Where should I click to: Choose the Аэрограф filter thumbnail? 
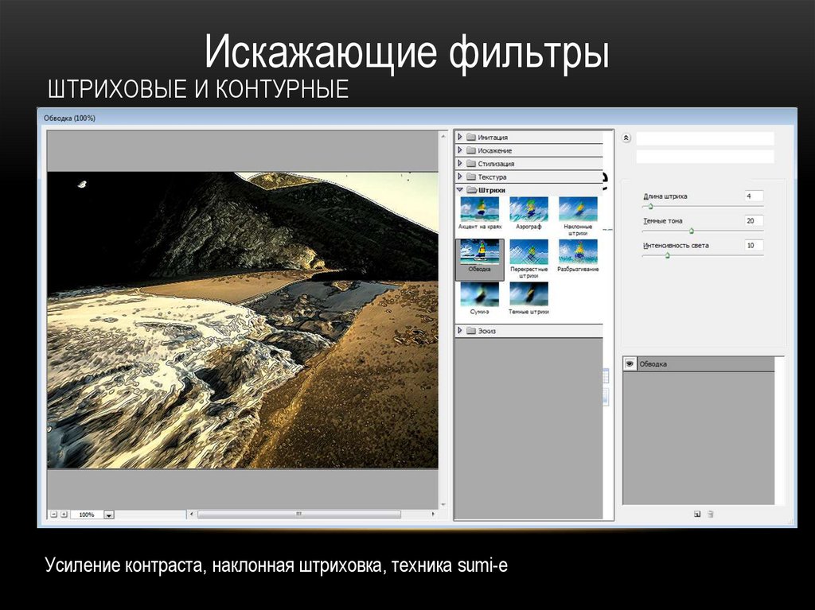click(x=528, y=210)
